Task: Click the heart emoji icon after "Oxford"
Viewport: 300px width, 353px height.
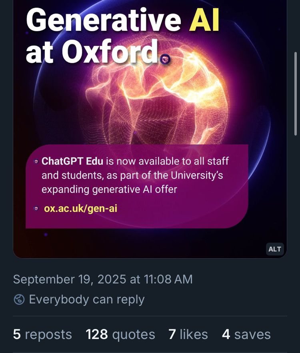Action: tap(165, 60)
